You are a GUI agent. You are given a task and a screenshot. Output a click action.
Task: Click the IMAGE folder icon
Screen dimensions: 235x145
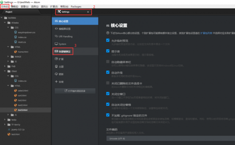tap(12, 57)
